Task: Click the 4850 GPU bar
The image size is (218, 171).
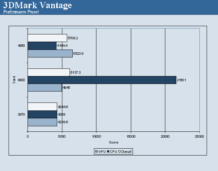Action: 50,53
